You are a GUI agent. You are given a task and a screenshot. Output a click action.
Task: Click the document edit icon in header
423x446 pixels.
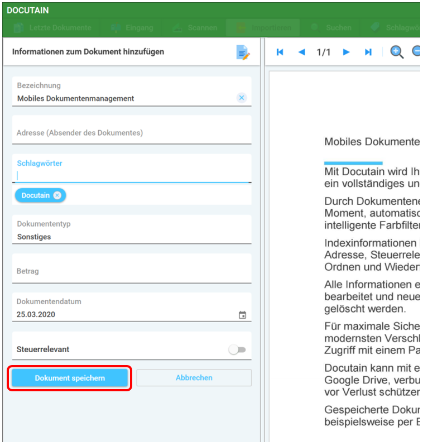[243, 52]
